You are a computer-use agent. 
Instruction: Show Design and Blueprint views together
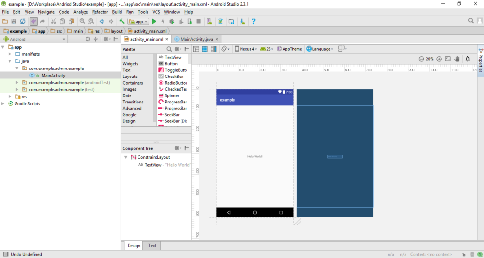tap(214, 49)
